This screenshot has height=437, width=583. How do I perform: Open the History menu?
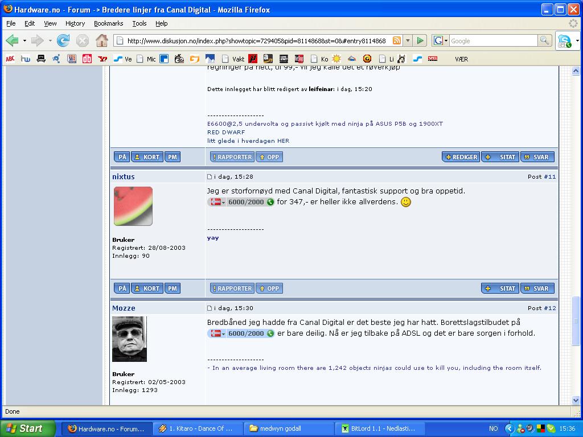pos(75,23)
